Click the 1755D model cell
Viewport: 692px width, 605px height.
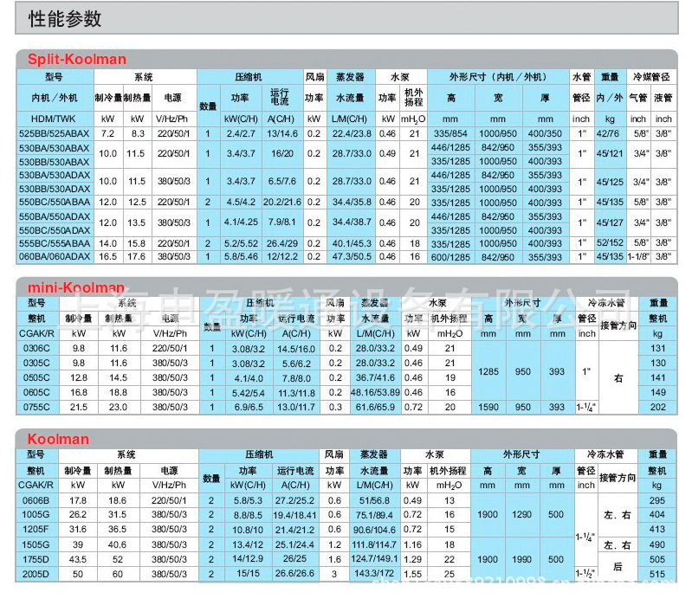(36, 559)
